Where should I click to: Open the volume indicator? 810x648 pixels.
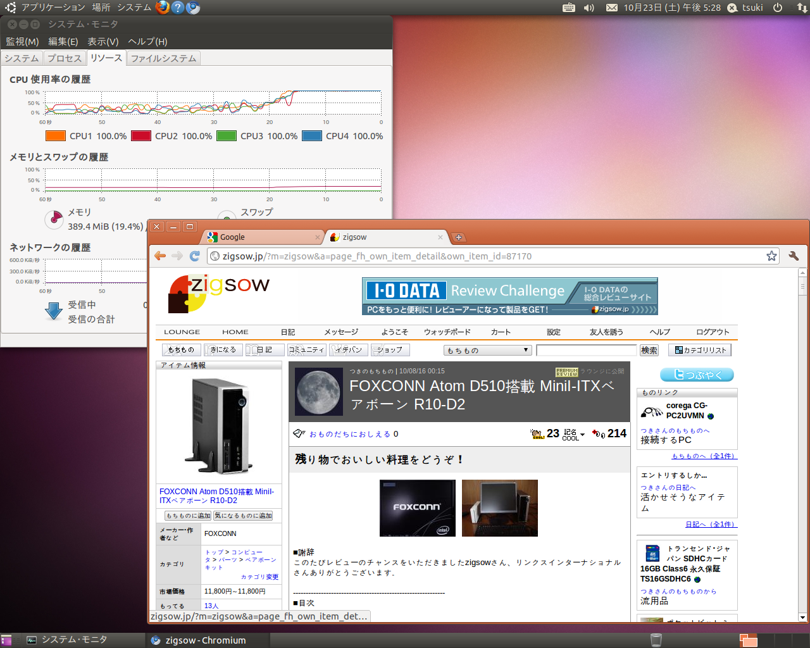coord(589,8)
